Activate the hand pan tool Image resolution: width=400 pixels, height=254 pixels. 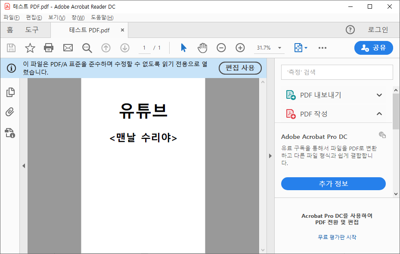tap(202, 48)
